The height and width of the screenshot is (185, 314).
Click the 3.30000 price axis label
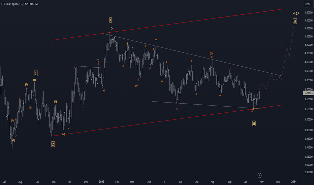coord(308,130)
